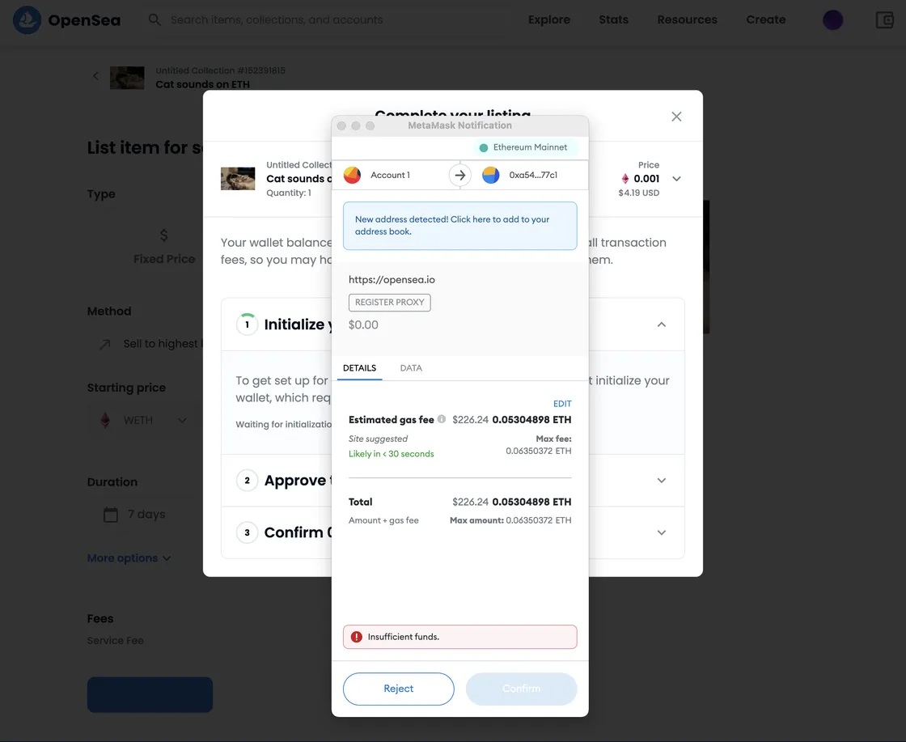Select the Fixed Price type option
The height and width of the screenshot is (742, 906).
[164, 247]
